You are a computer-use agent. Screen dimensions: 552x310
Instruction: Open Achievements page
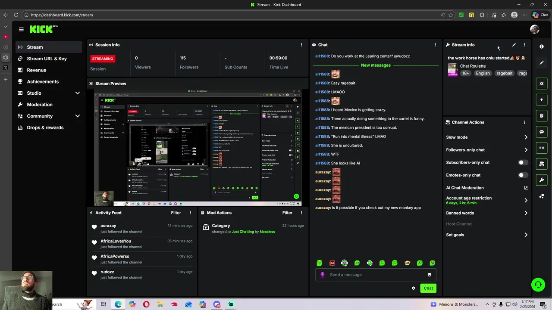48,81
